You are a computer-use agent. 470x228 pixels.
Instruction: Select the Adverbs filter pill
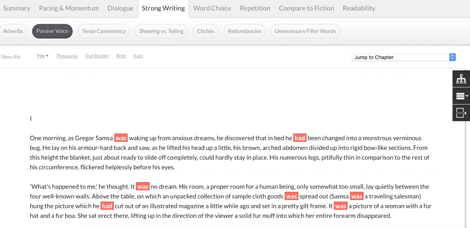[13, 31]
